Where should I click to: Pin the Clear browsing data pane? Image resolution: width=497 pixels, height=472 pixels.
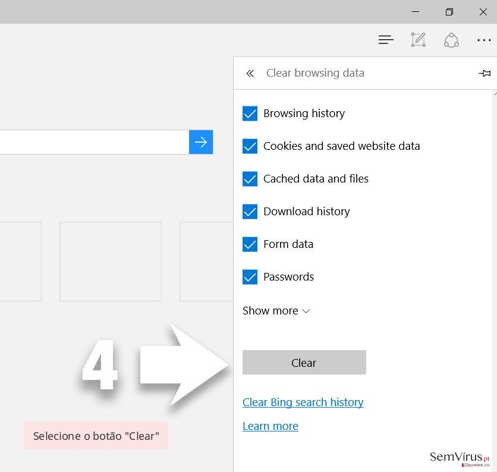pos(485,74)
